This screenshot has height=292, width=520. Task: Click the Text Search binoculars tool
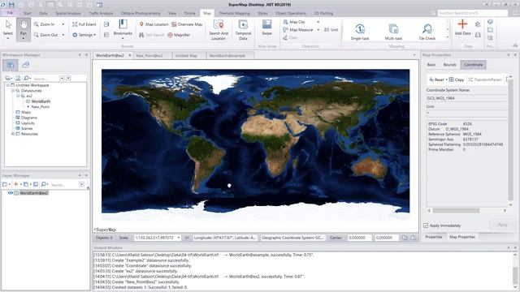click(151, 35)
